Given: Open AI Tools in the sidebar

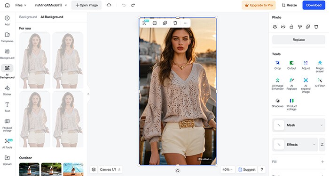Looking at the screenshot, I should [x=7, y=144].
